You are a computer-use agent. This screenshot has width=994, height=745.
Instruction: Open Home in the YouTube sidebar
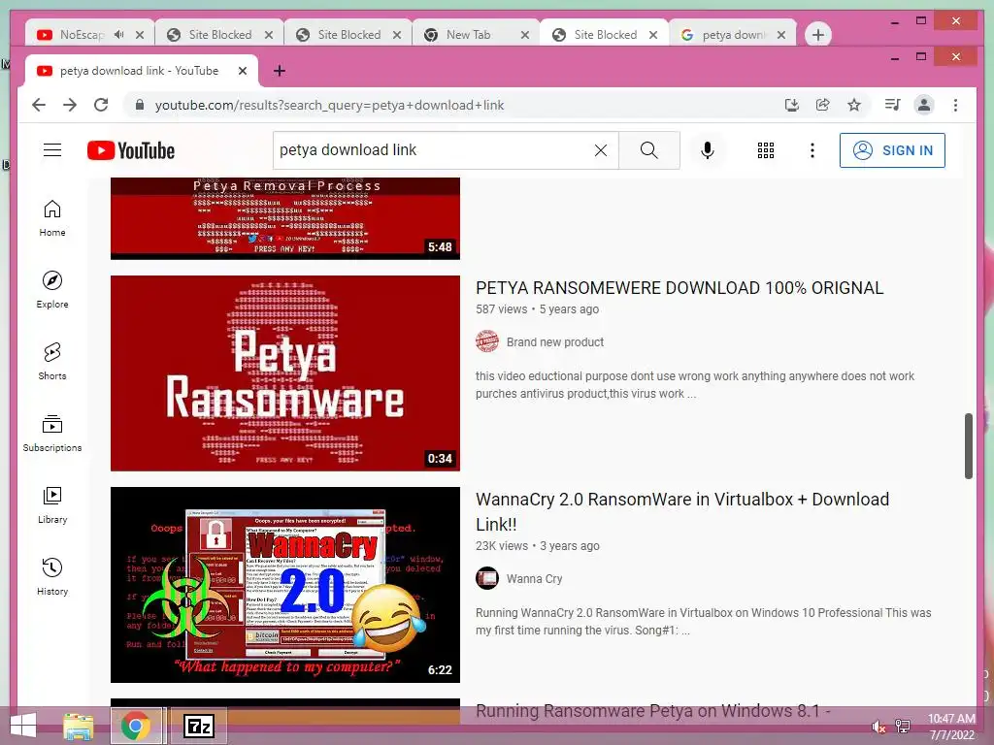tap(52, 218)
